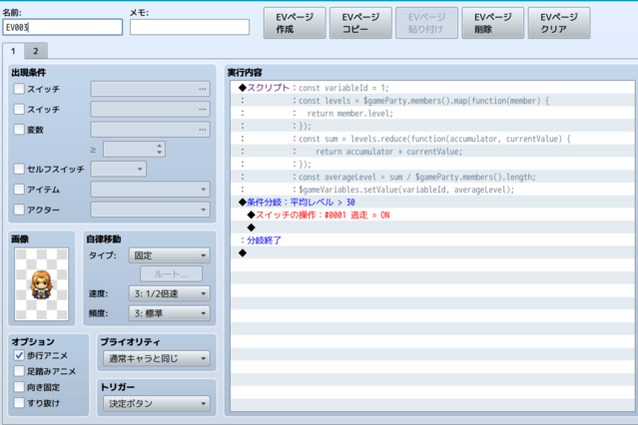
Task: Select the スイッチの操作：#0001 逃走 = ON command
Action: click(432, 214)
